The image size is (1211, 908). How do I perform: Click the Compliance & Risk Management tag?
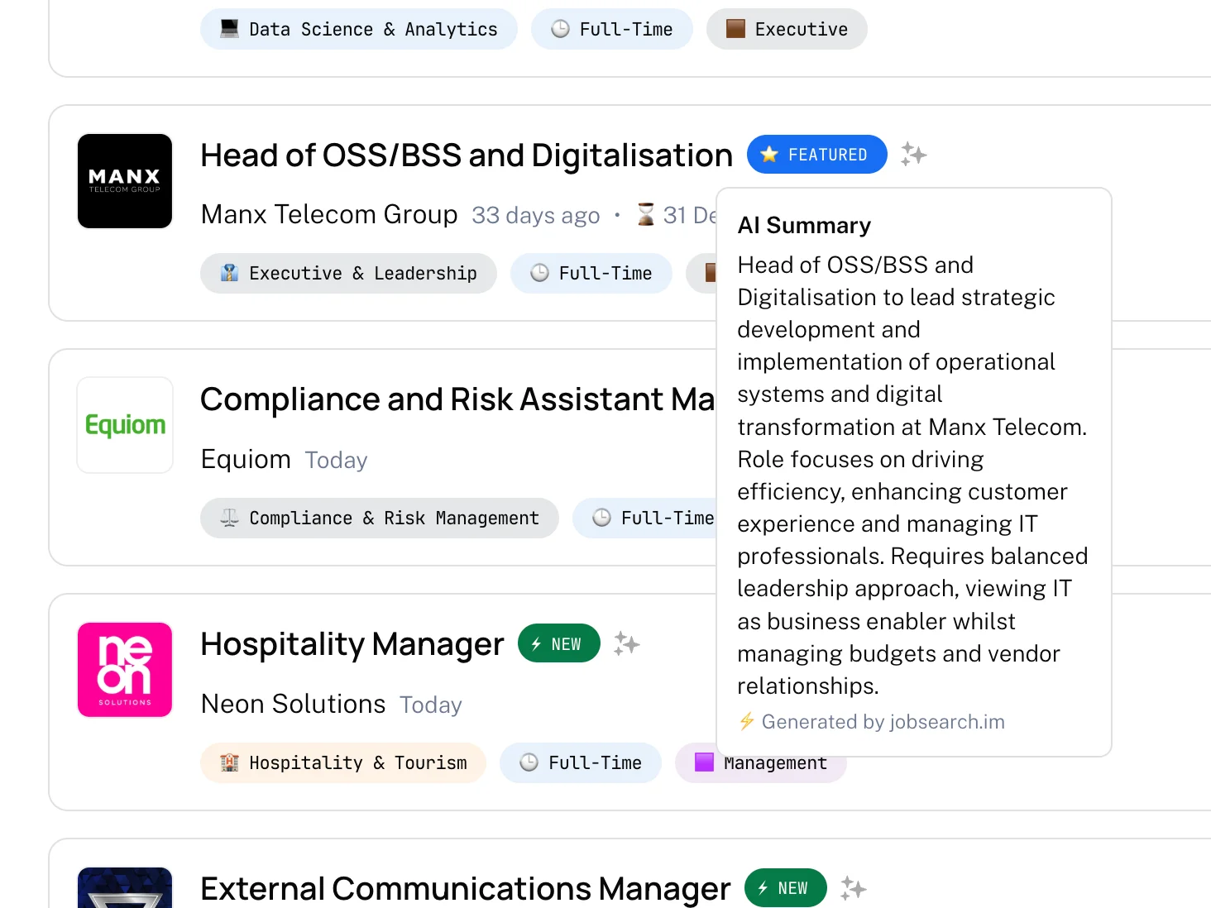[379, 519]
